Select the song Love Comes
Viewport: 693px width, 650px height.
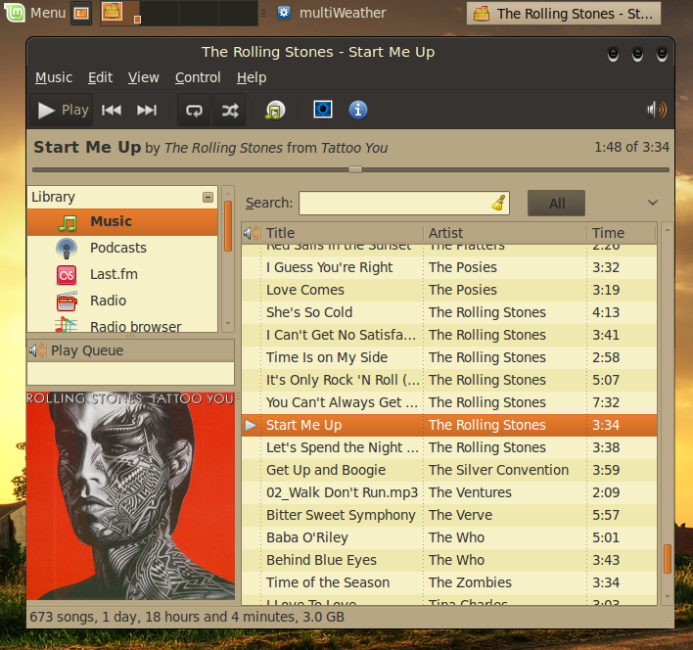pyautogui.click(x=449, y=290)
